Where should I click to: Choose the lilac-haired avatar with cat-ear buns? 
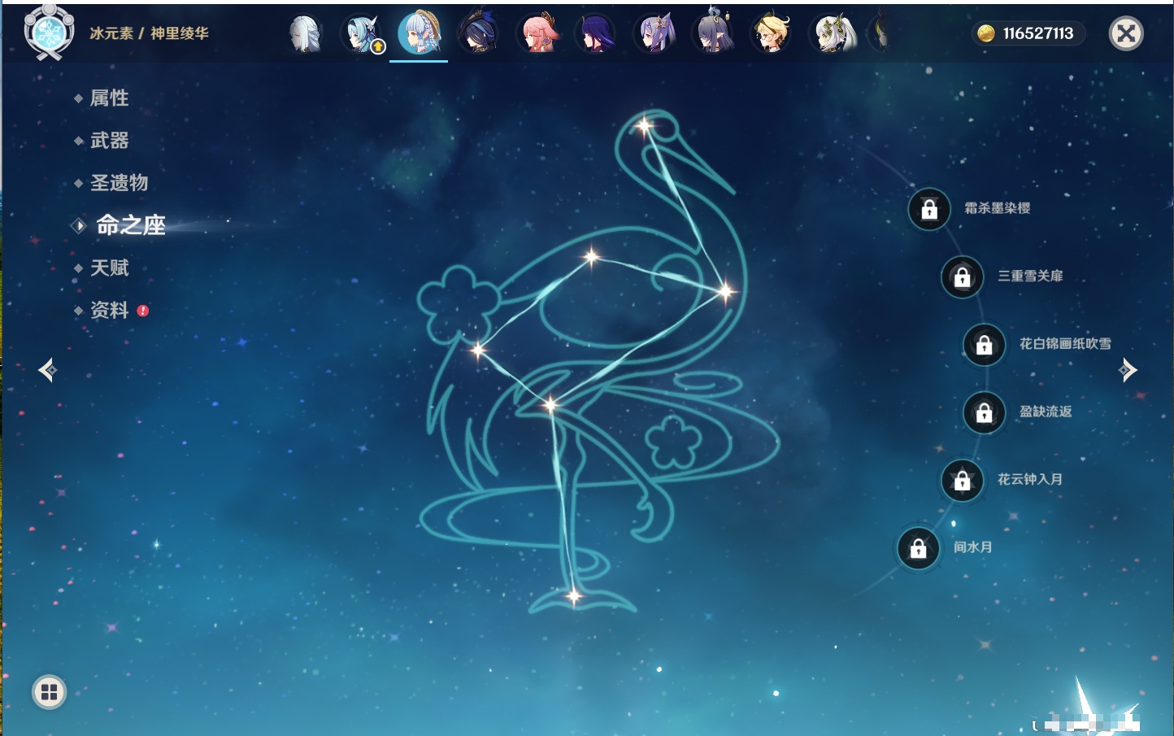pos(654,34)
